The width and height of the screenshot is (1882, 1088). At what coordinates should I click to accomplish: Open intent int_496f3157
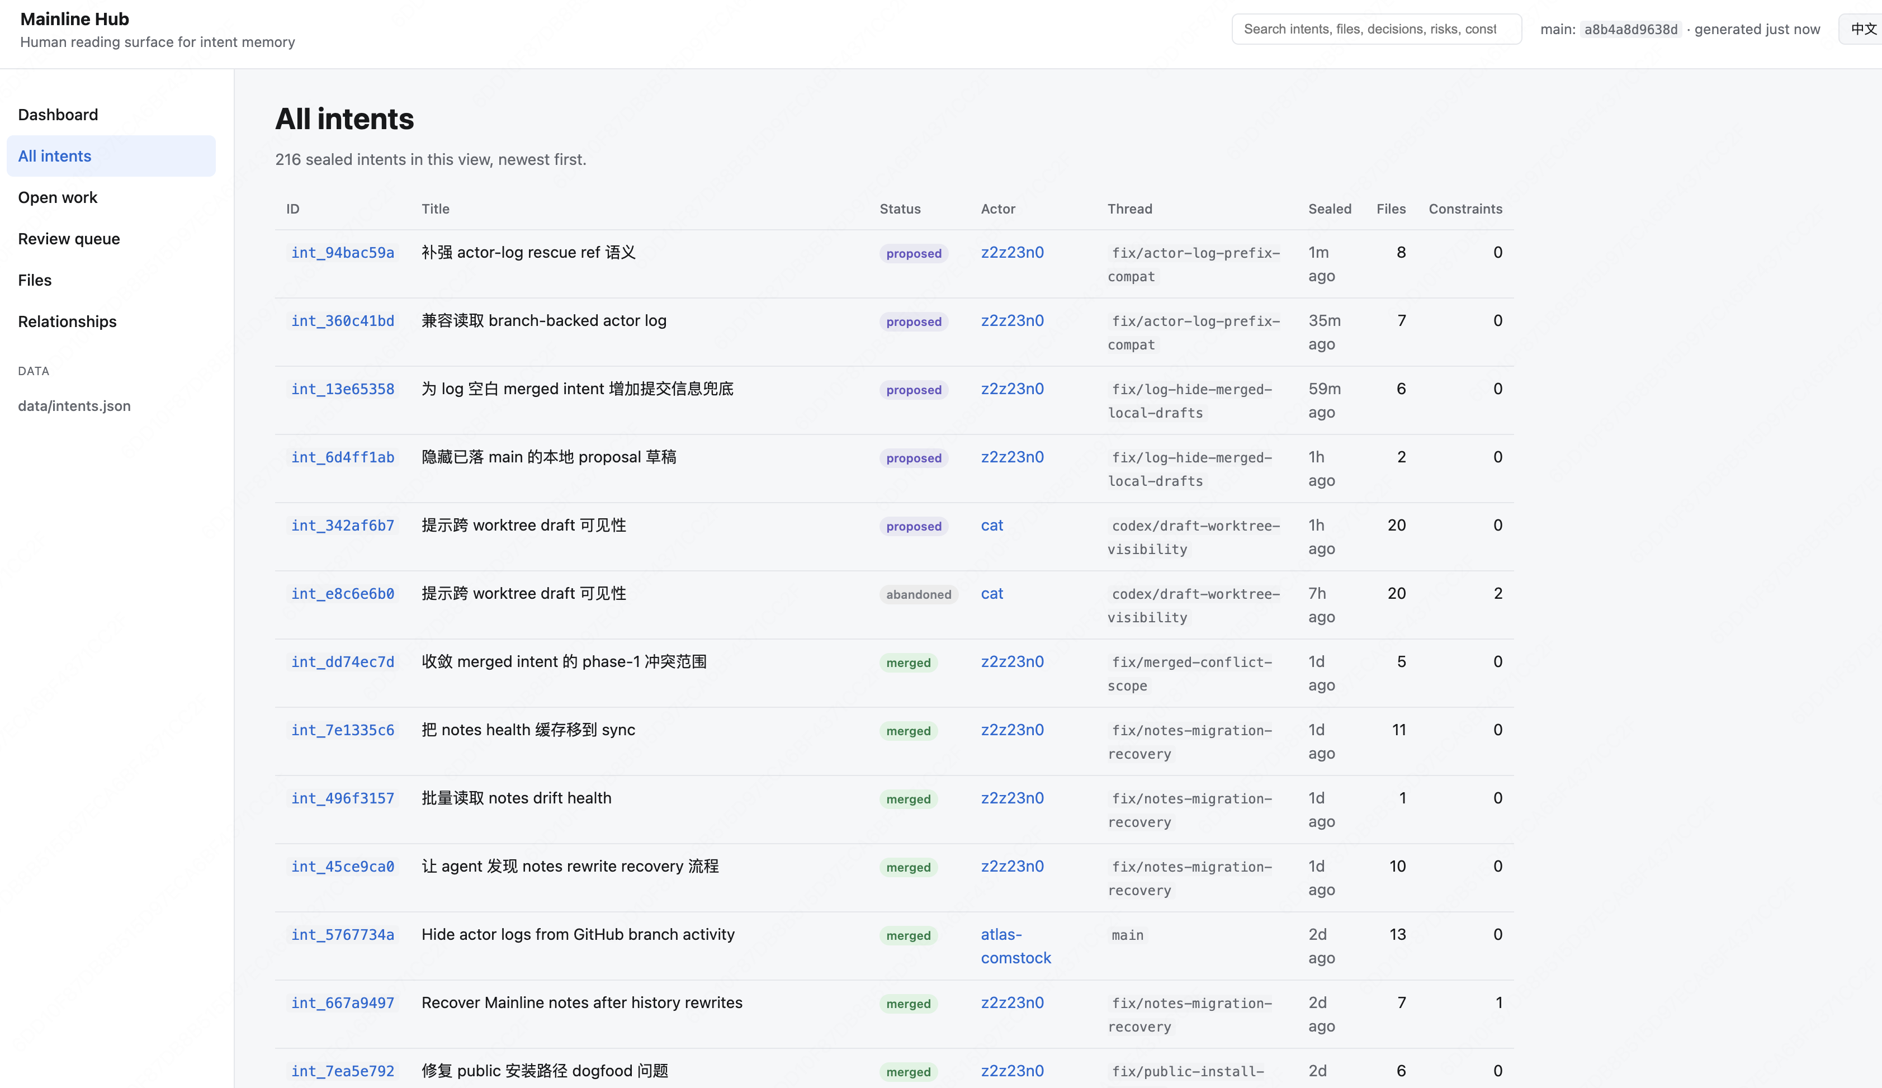coord(343,798)
